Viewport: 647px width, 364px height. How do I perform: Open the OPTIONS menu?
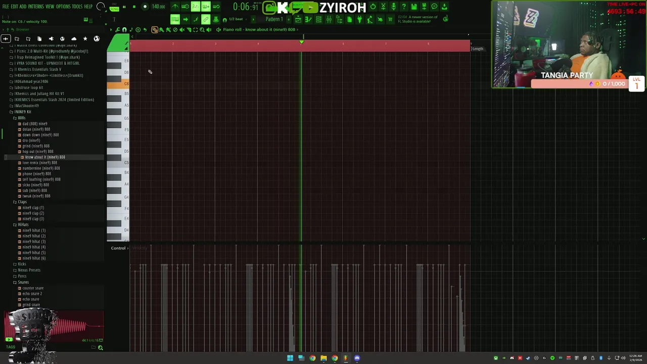pos(63,7)
